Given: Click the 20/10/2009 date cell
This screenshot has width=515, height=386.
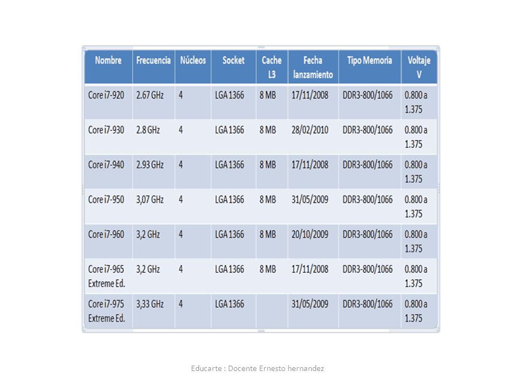Looking at the screenshot, I should tap(313, 241).
